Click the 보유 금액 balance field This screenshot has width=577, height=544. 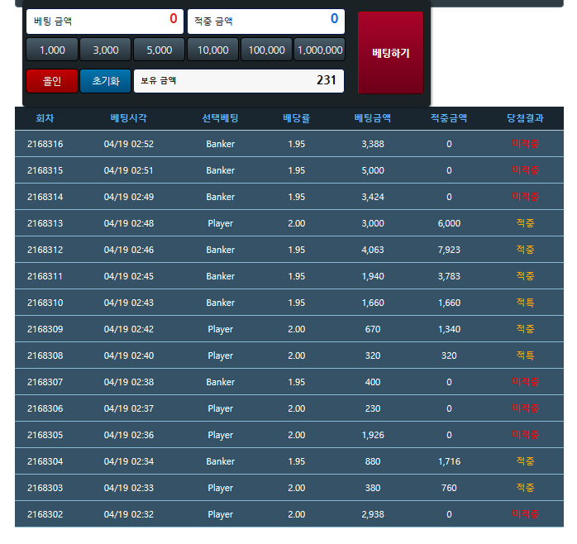click(x=239, y=81)
